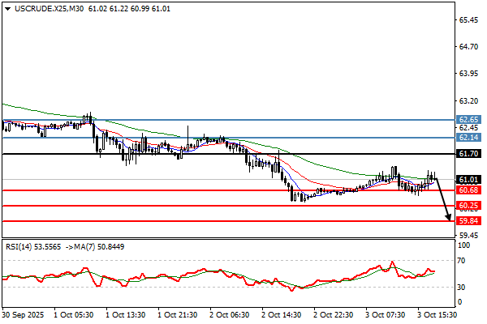Click the current price 61.01 tag
487x324 pixels.
468,179
